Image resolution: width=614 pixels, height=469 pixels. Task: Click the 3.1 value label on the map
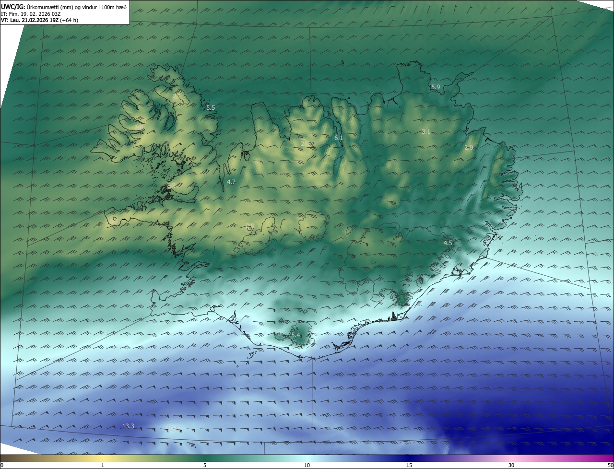click(426, 131)
